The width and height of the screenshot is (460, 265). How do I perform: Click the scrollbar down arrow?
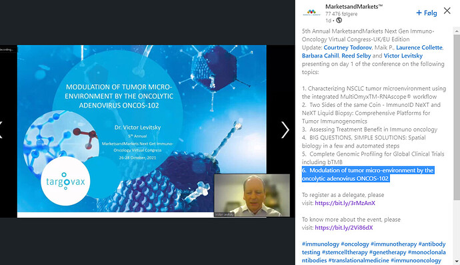[x=457, y=261]
